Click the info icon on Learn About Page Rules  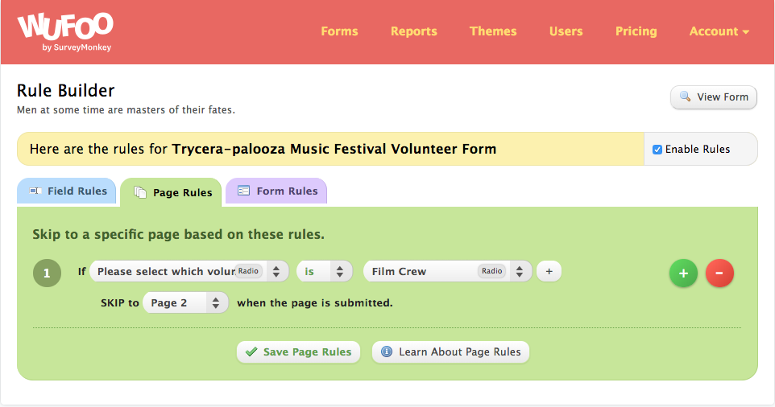[387, 351]
